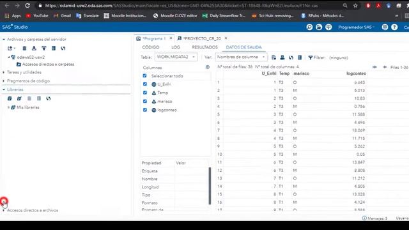This screenshot has height=230, width=409.
Task: Click the Mensajes: 5 status link
Action: [375, 218]
